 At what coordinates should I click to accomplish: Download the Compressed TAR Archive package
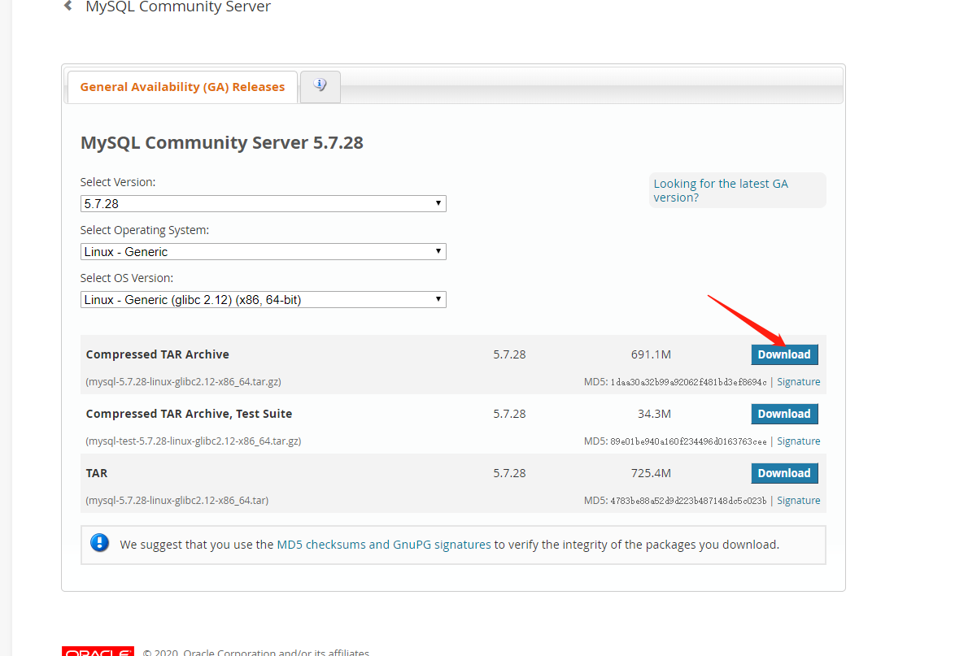pos(783,354)
